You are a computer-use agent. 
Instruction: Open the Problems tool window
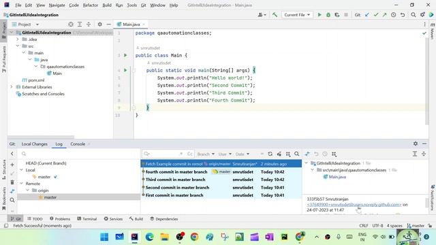[x=60, y=219]
